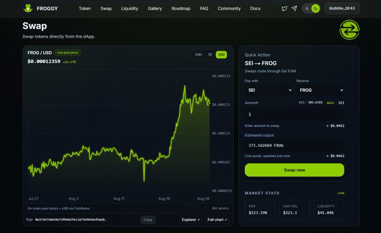Click the balance value 303.6383
381x233 pixels.
[x=315, y=102]
